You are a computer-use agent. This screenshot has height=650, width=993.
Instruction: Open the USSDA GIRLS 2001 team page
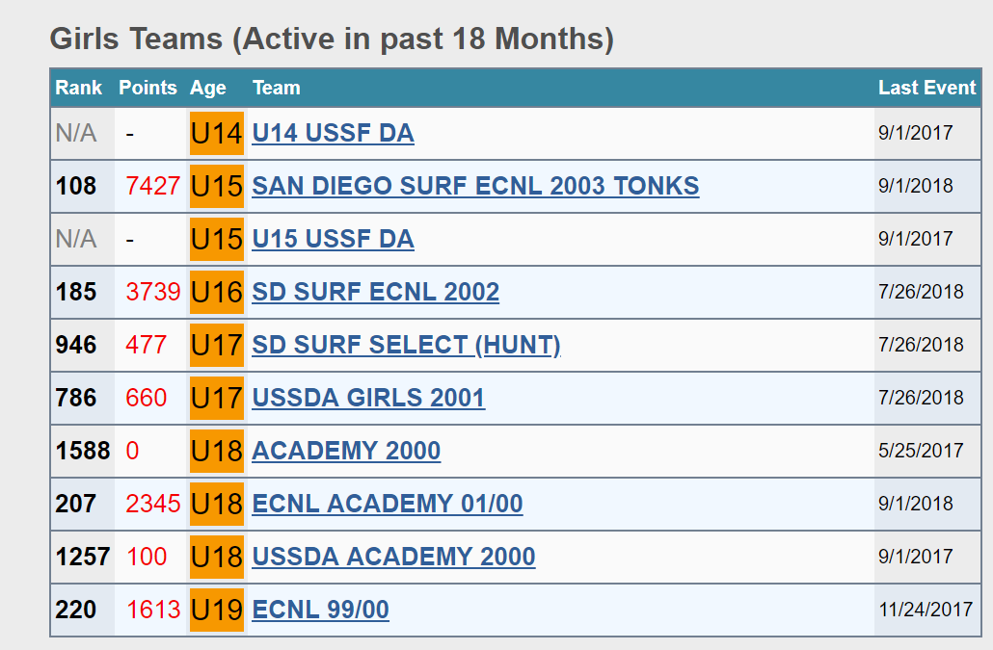click(x=368, y=398)
